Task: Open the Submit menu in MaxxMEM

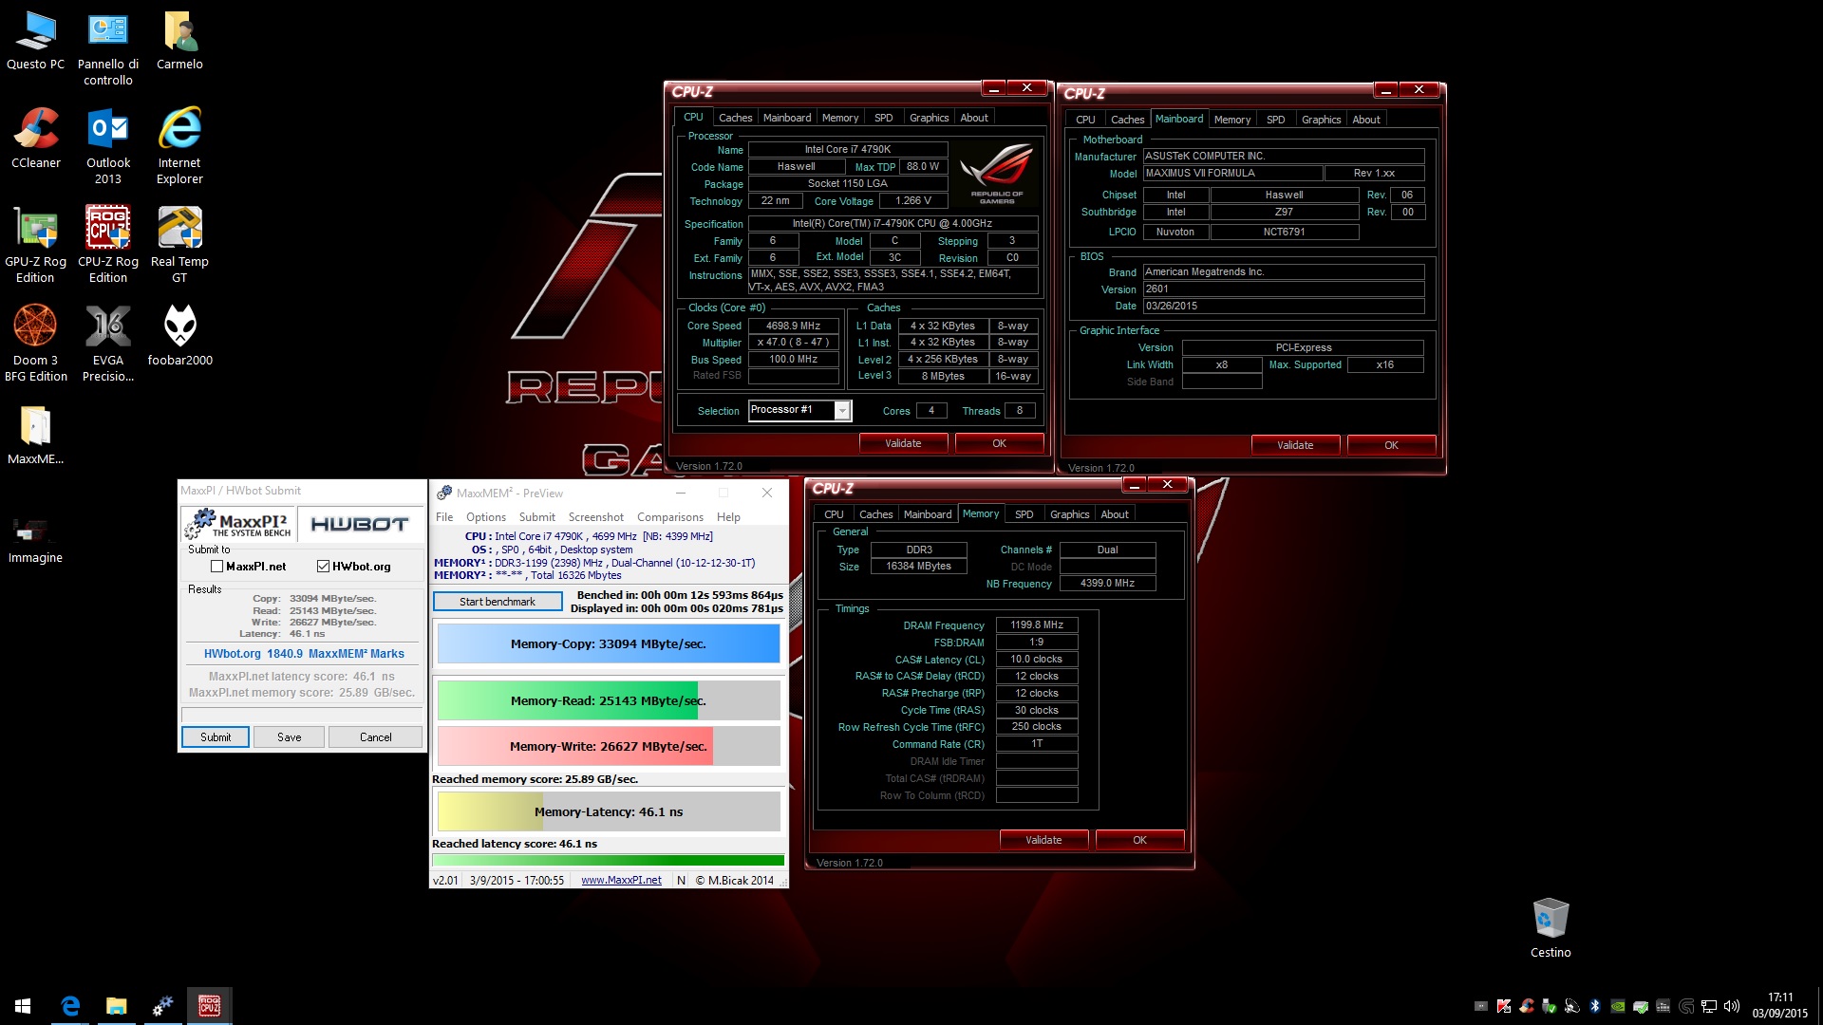Action: [537, 517]
